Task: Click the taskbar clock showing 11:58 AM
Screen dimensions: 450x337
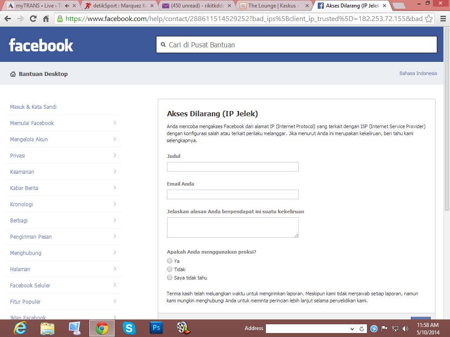Action: point(428,329)
